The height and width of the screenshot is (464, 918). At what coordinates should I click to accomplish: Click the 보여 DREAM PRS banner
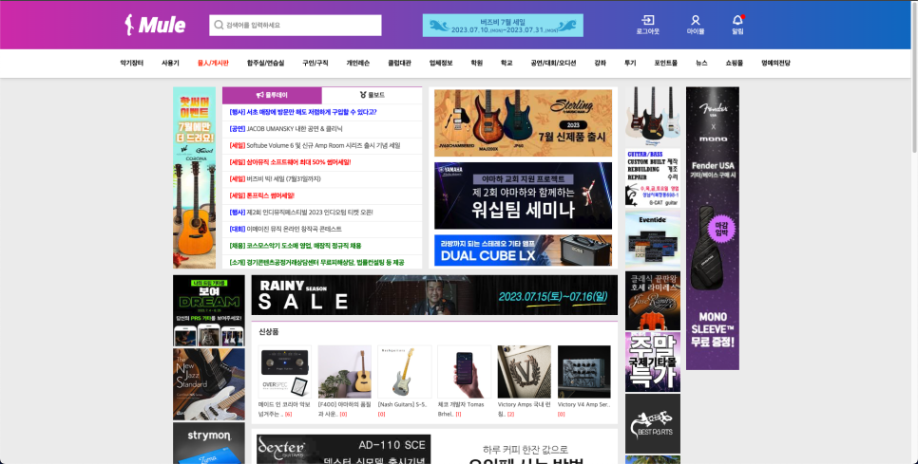[x=209, y=311]
